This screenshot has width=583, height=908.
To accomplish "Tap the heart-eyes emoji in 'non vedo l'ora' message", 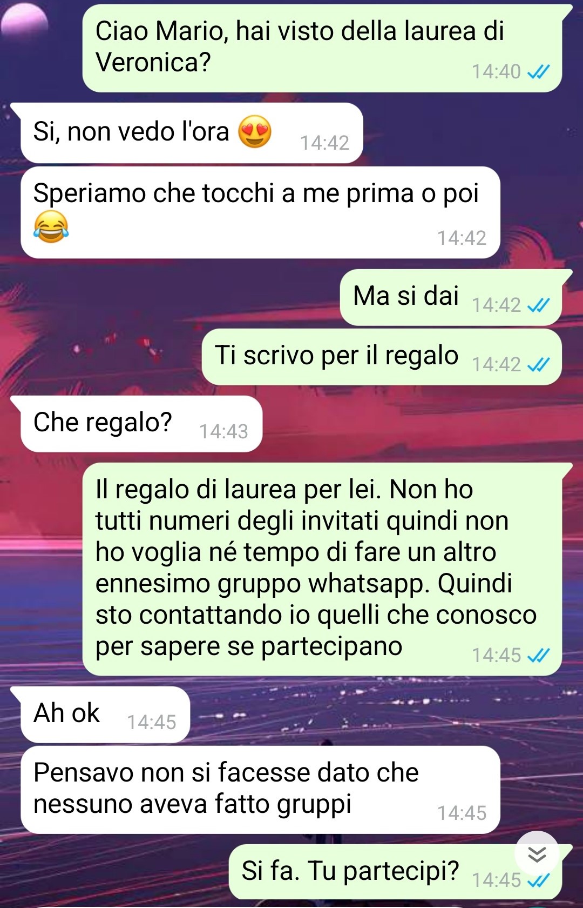I will pyautogui.click(x=254, y=131).
